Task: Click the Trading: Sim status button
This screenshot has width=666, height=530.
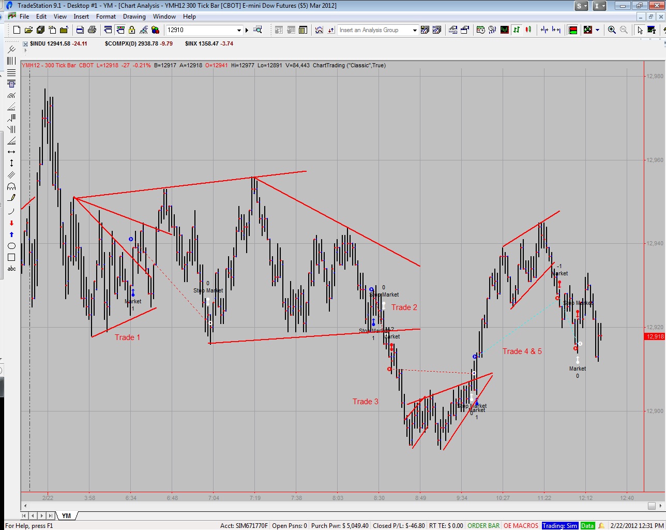Action: click(559, 525)
